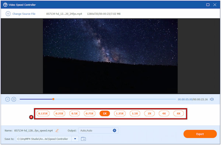Image resolution: width=221 pixels, height=145 pixels.
Task: Click the output name 857134-hd_128...fps_speed.mp4
Action: [34, 131]
